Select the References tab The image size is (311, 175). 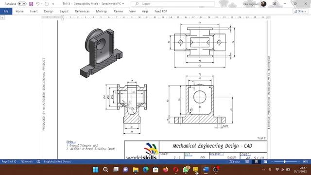82,11
